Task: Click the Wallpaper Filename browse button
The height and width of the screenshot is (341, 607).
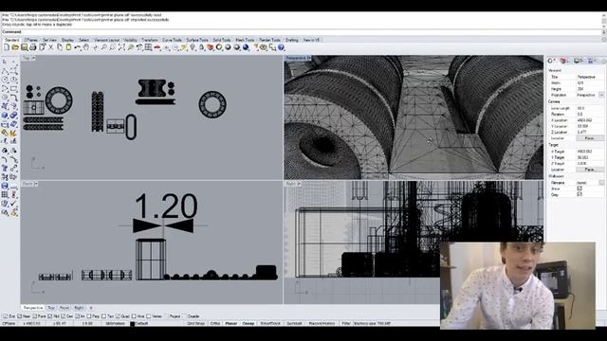Action: tap(601, 183)
